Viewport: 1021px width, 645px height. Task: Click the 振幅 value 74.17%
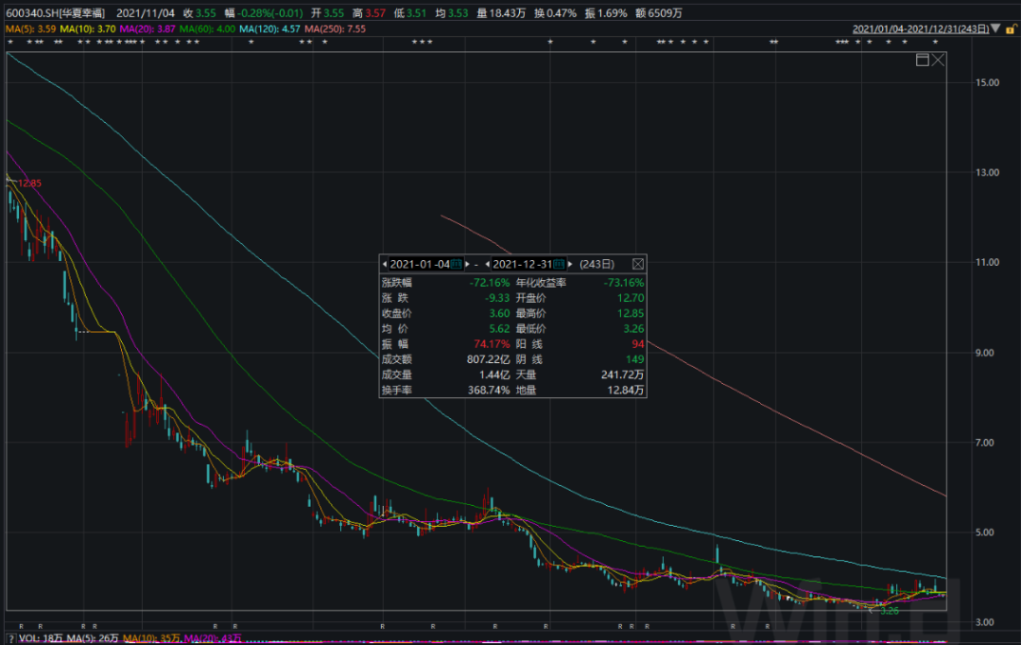click(493, 344)
